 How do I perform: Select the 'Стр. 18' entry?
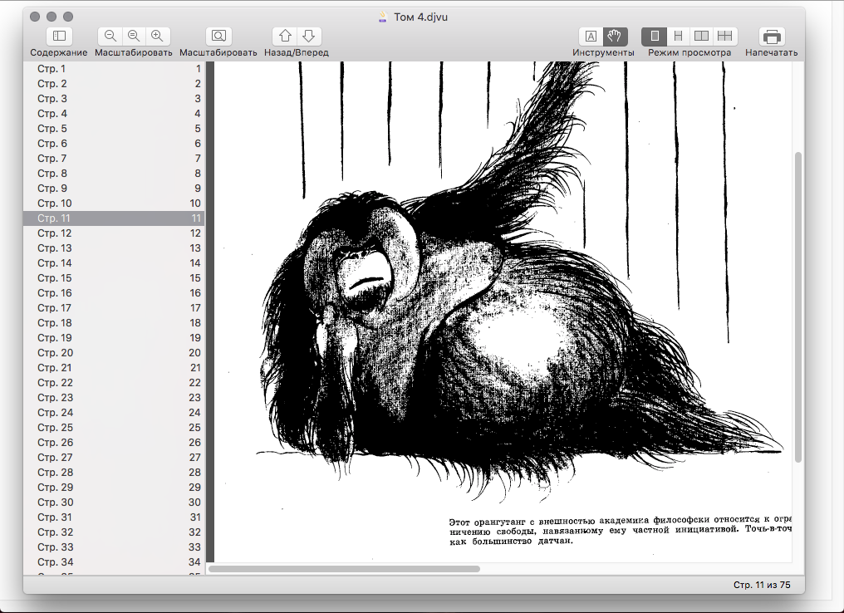click(x=114, y=323)
